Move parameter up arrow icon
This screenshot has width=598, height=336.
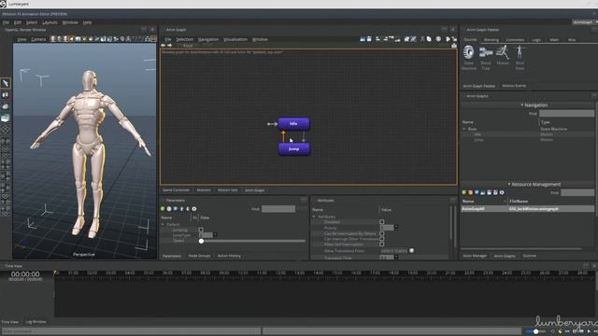pos(181,209)
